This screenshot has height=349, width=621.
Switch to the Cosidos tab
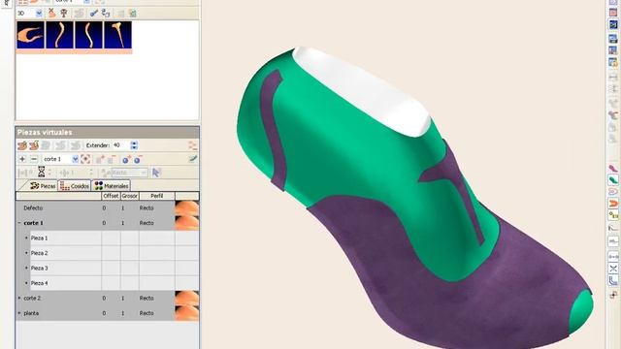(x=75, y=185)
